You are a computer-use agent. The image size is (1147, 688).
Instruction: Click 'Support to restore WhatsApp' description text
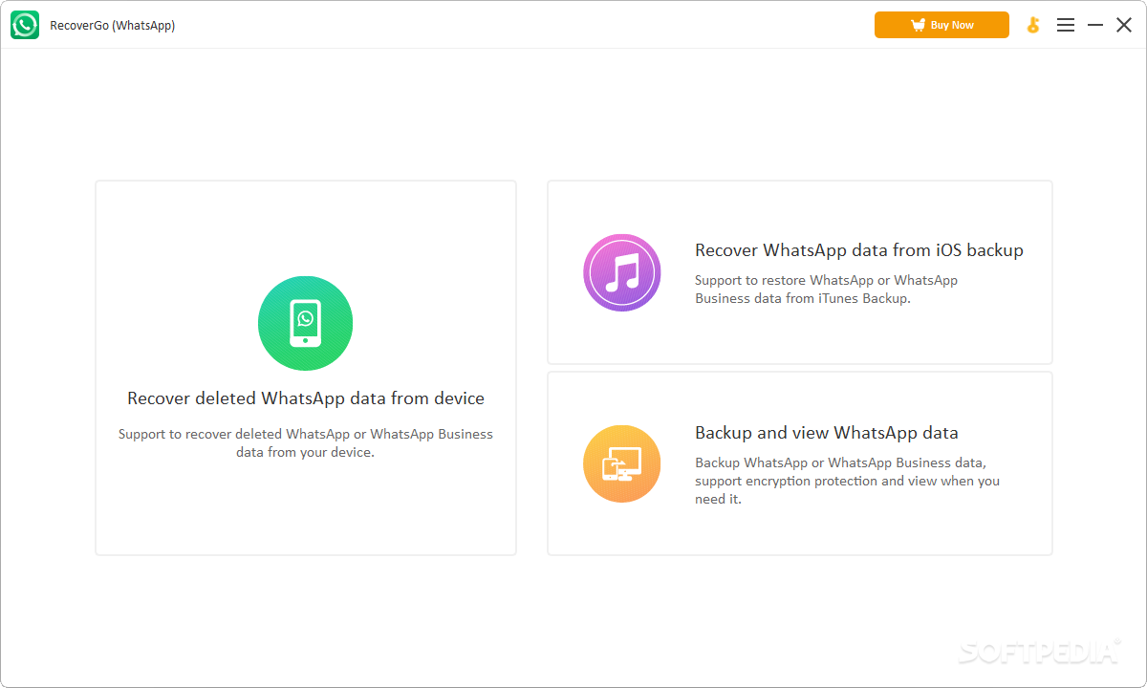point(826,290)
